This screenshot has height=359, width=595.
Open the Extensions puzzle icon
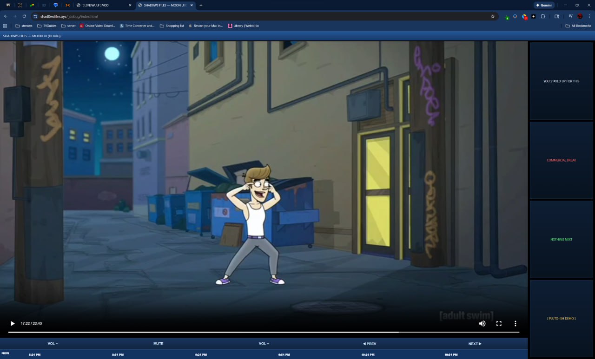tap(543, 16)
